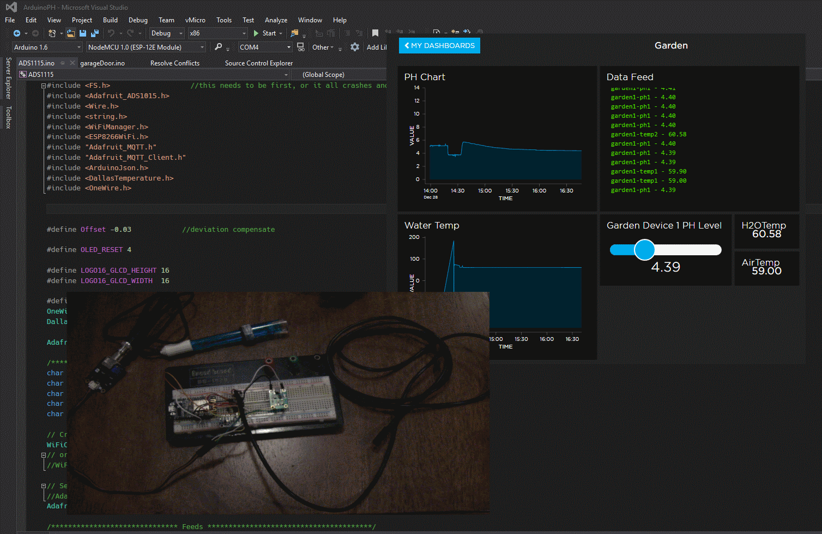Click the Navigate Forward arrow icon

coord(35,33)
